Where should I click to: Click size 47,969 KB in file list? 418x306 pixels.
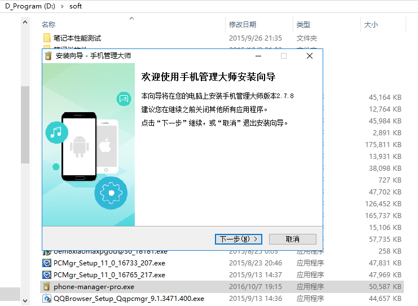coord(385,274)
